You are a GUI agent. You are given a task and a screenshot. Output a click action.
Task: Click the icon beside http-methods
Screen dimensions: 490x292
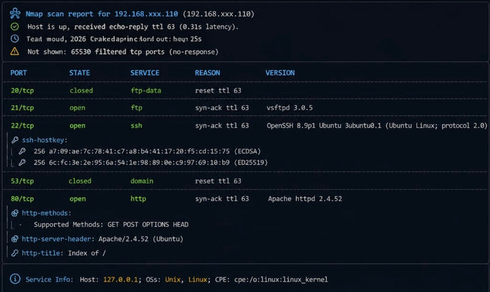15,213
